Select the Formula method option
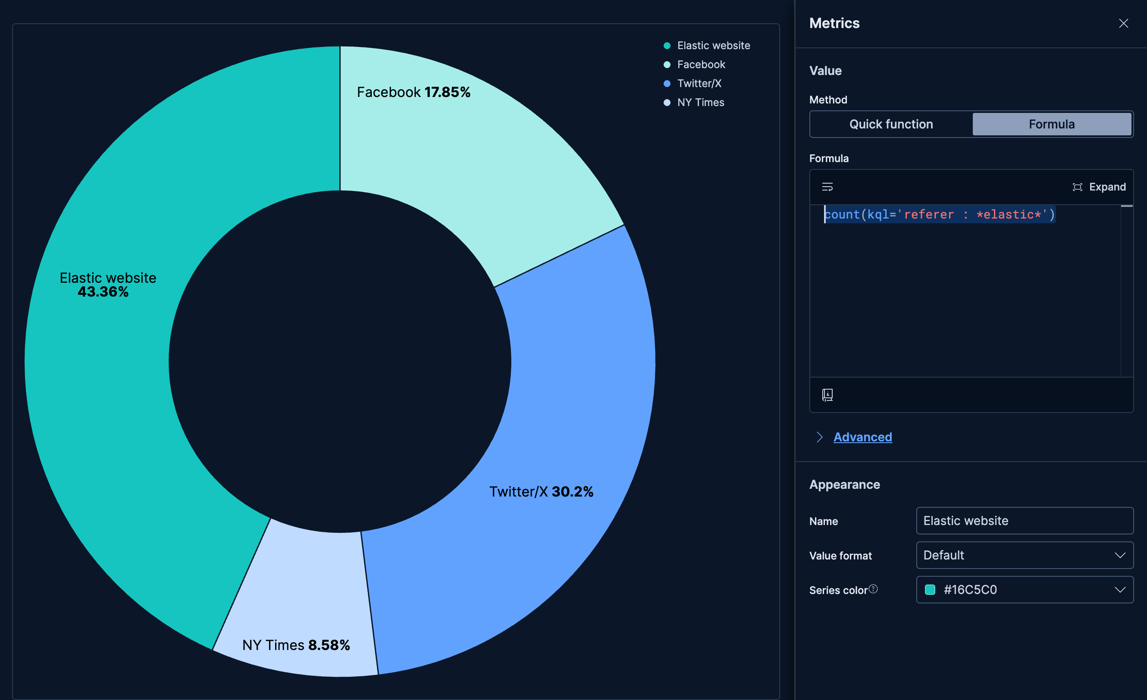 click(1052, 124)
